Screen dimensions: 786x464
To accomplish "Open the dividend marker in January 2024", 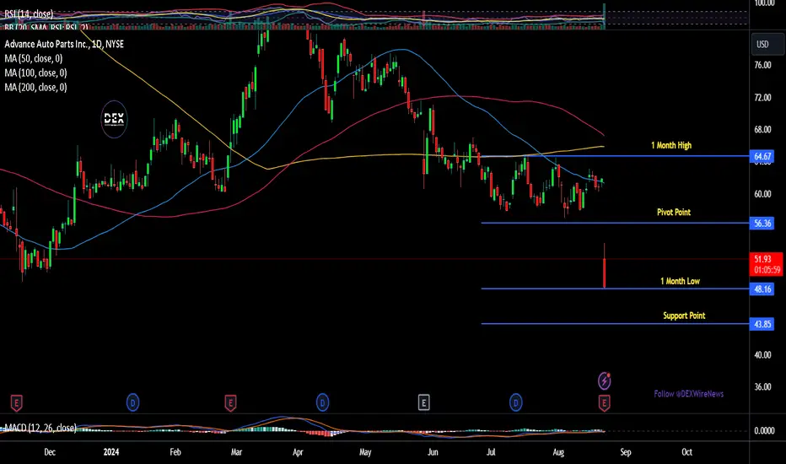I will click(x=133, y=402).
